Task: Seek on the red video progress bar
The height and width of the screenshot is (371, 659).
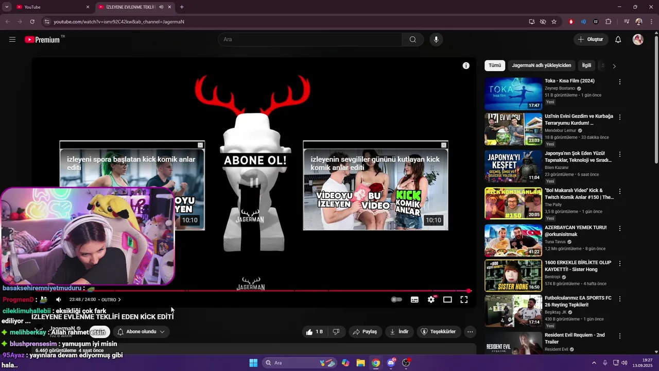Action: 251,291
